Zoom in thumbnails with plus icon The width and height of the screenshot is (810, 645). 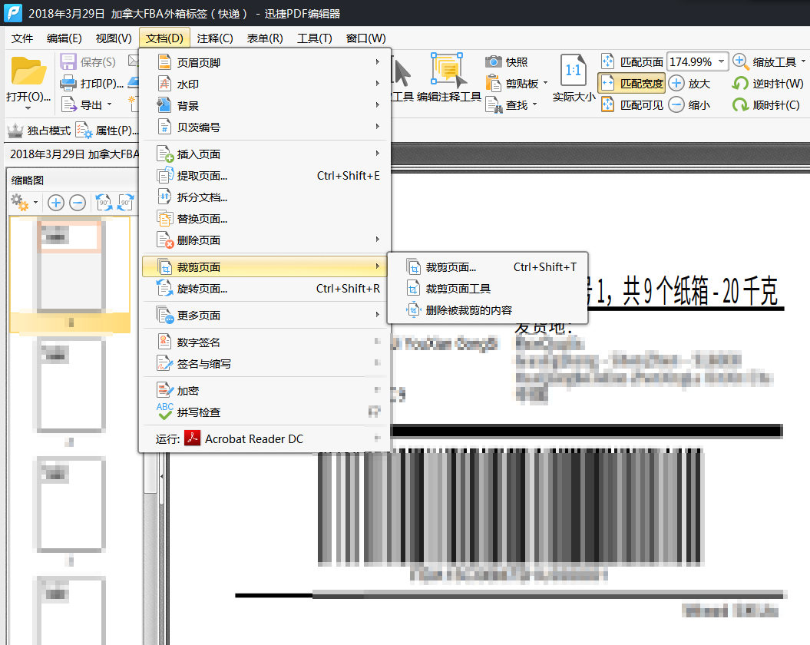56,203
